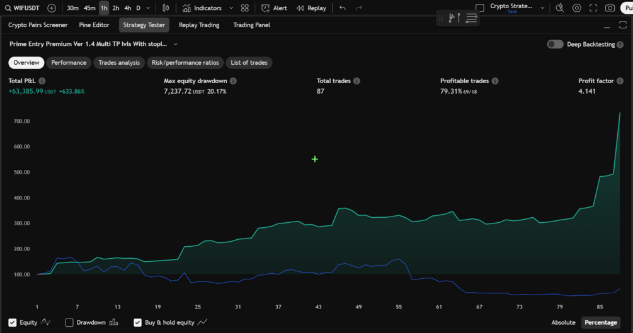Click the redo arrow icon
Viewport: 633px width, 333px height.
(x=359, y=8)
